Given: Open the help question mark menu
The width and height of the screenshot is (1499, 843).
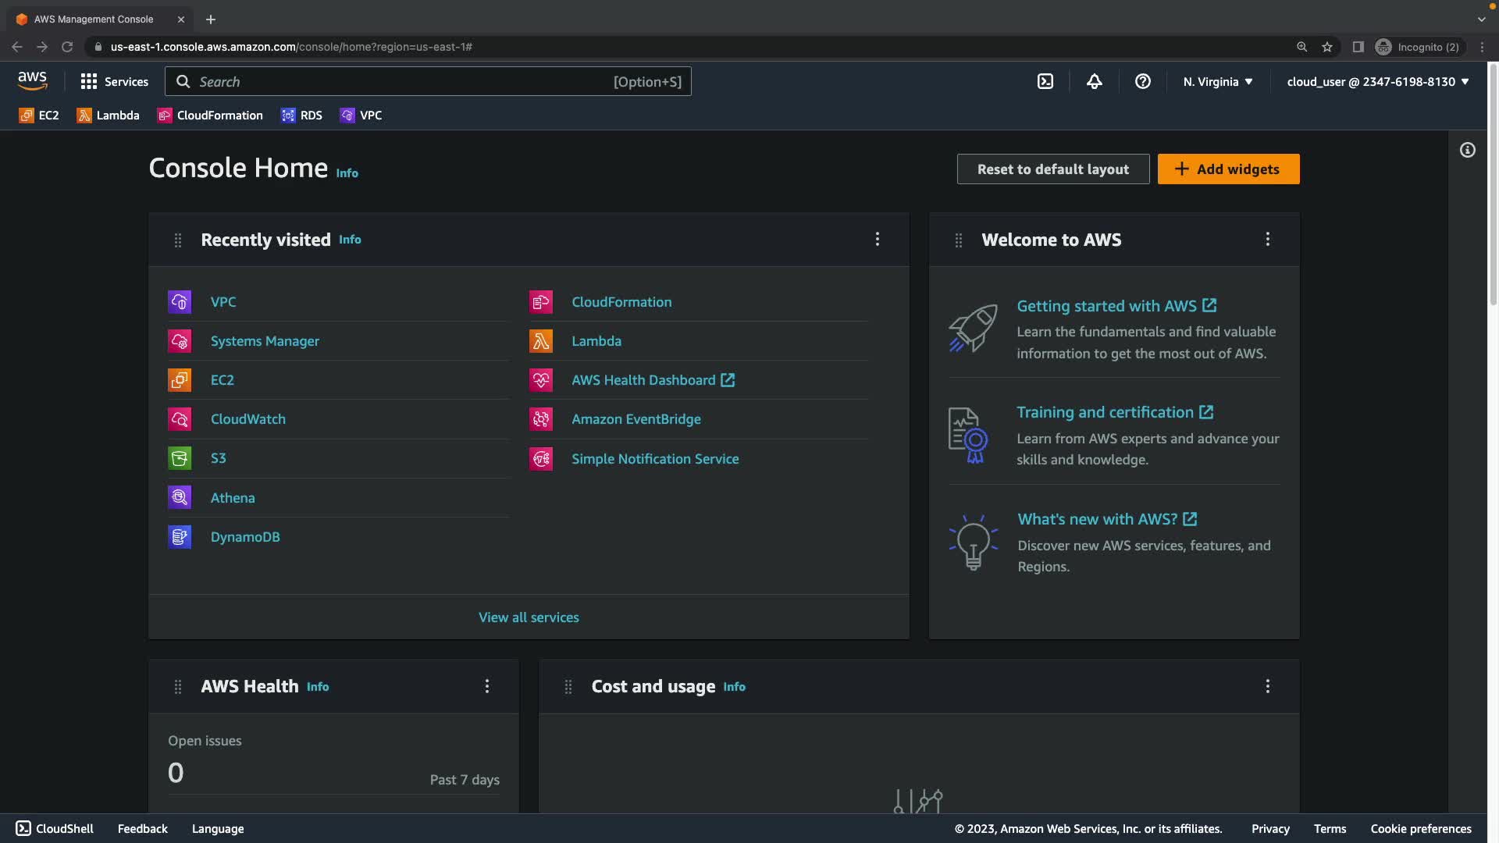Looking at the screenshot, I should [x=1142, y=81].
